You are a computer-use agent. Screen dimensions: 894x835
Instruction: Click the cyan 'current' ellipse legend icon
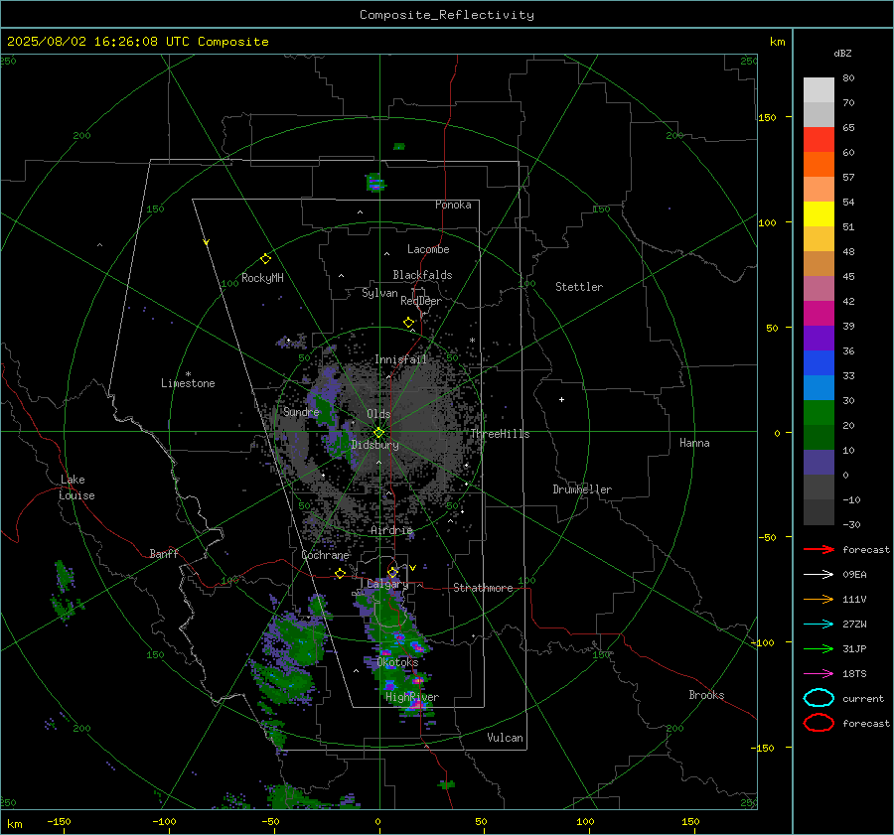pyautogui.click(x=819, y=698)
